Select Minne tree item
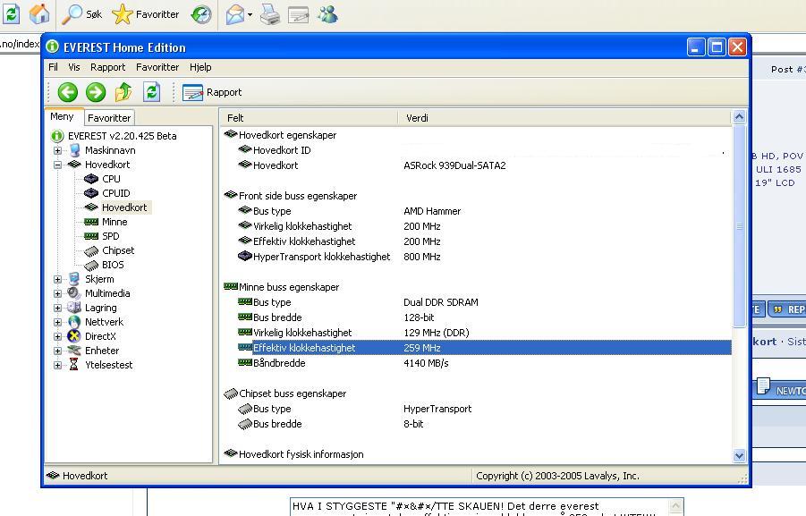This screenshot has width=806, height=516. 115,222
